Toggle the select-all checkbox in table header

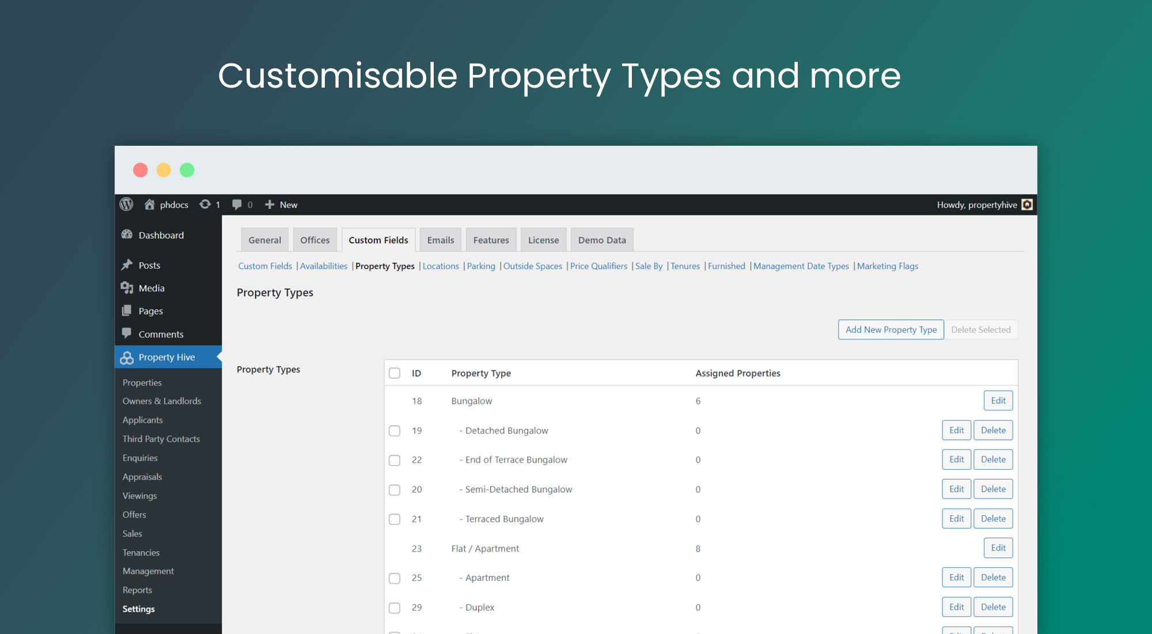click(x=395, y=373)
